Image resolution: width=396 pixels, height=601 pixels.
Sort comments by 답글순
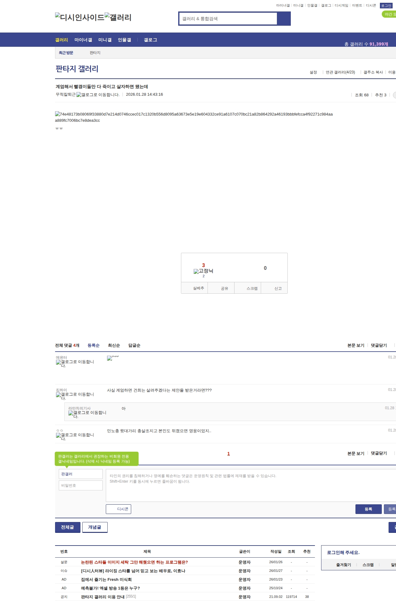click(x=134, y=345)
